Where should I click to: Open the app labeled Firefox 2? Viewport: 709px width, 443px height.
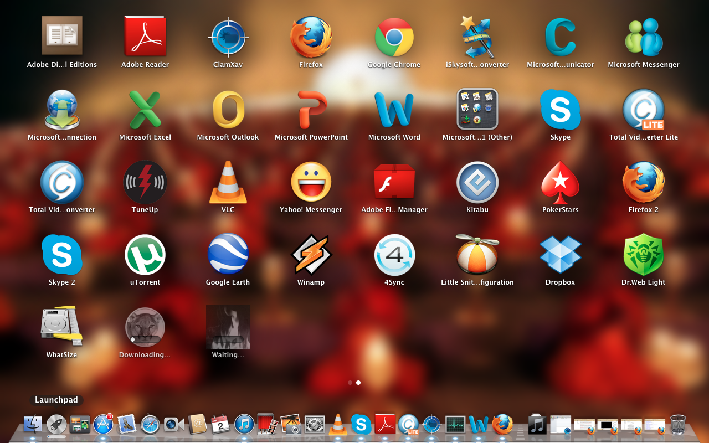[x=644, y=182]
